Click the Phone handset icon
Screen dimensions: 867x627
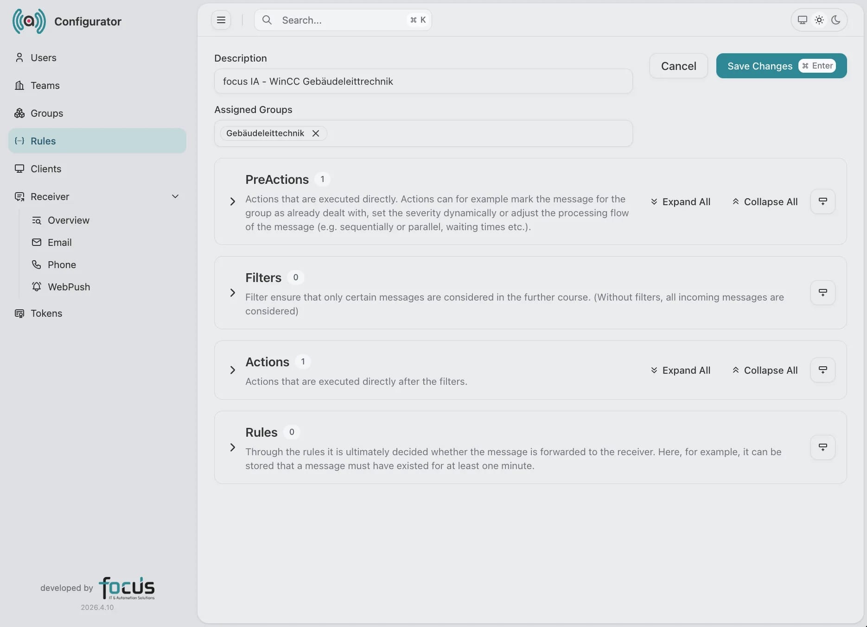point(37,264)
